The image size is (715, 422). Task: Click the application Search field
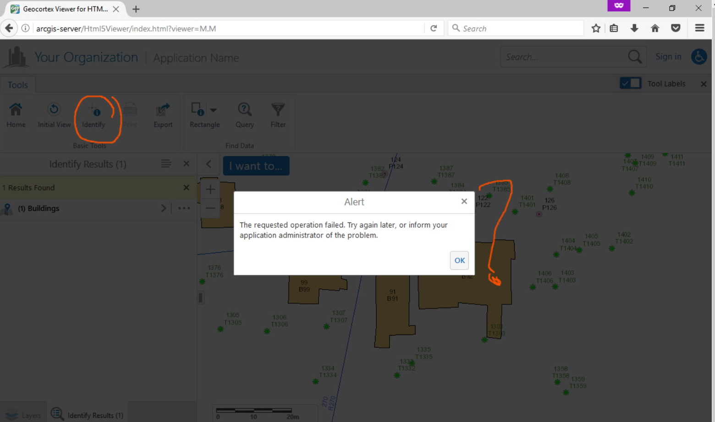(564, 57)
